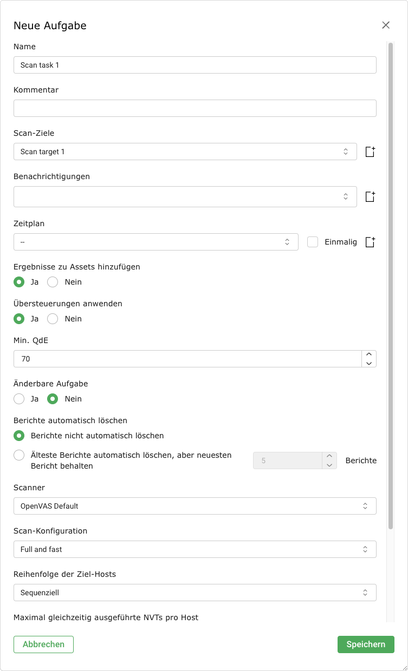Decrease Min. QdE value with down arrow
Image resolution: width=408 pixels, height=671 pixels.
coord(369,363)
